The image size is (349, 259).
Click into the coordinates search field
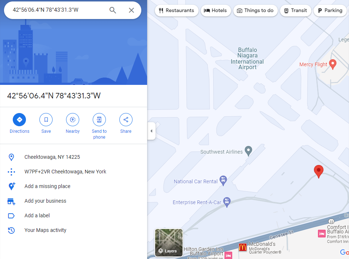tap(59, 10)
